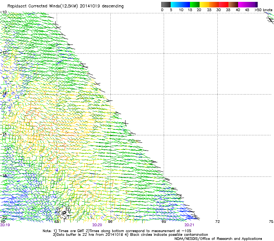Click the '-20' latitude axis label
The image size is (274, 241).
pyautogui.click(x=3, y=217)
